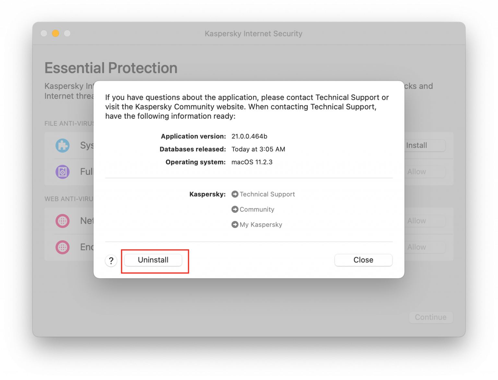Click the Uninstall button
This screenshot has width=498, height=380.
pos(153,260)
